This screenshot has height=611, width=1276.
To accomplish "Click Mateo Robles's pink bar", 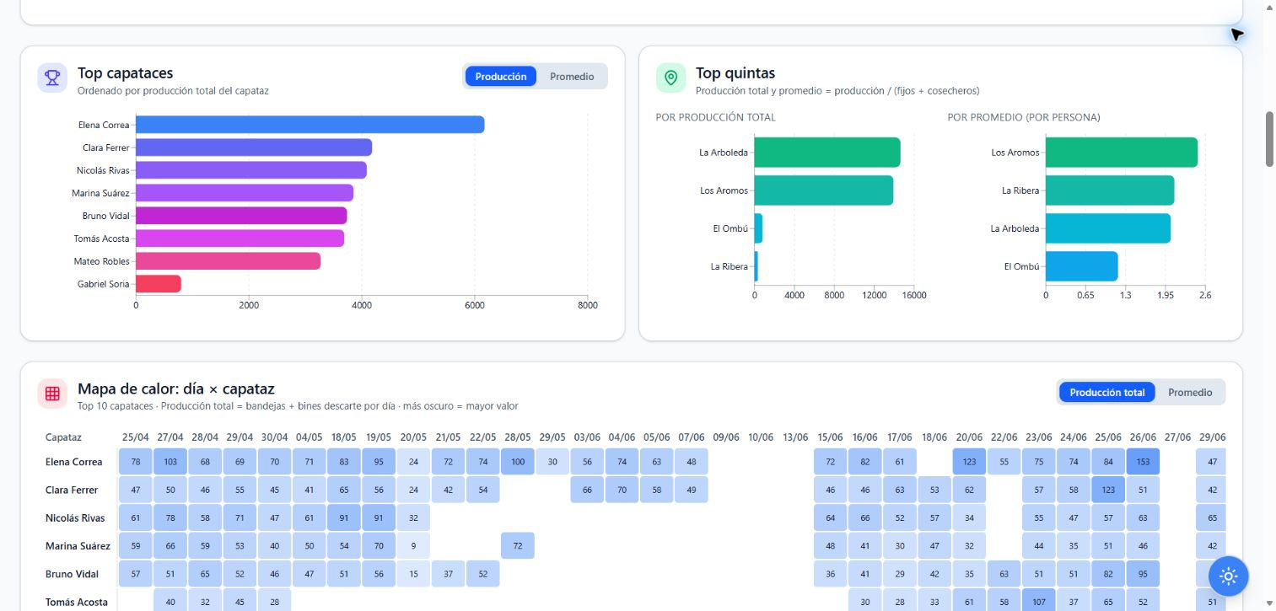I will coord(228,261).
